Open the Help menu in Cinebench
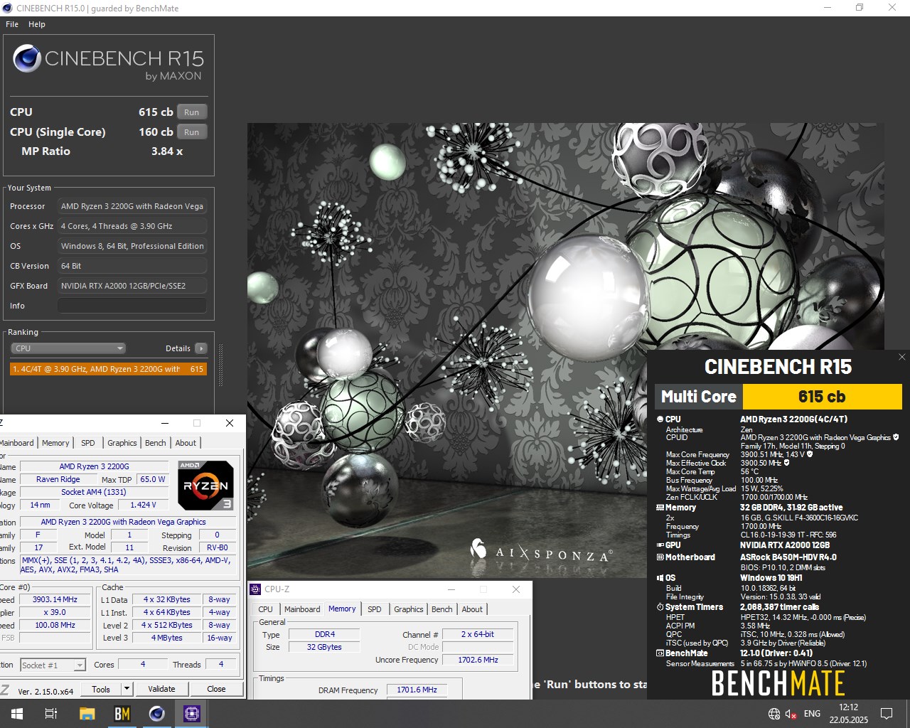This screenshot has height=728, width=910. coord(37,24)
